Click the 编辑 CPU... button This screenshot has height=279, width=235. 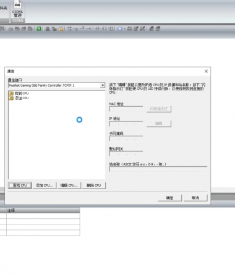69,185
